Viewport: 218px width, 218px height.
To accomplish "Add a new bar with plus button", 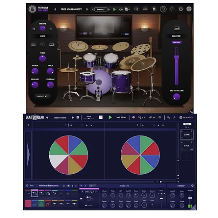I will 28,125.
